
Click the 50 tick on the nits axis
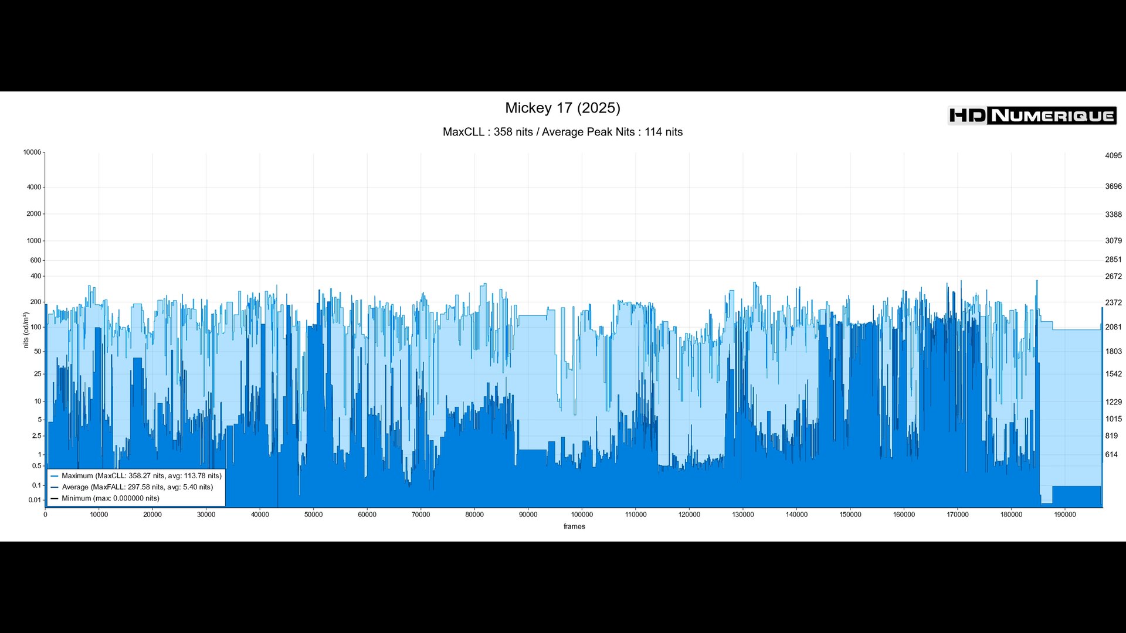[x=38, y=352]
